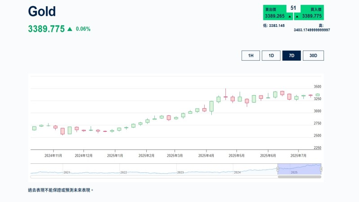
Task: Click the past performance disclaimer text
Action: pyautogui.click(x=61, y=190)
